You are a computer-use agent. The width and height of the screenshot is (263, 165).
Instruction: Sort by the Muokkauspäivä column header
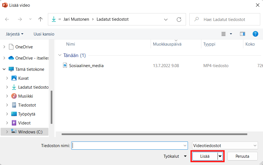[167, 44]
